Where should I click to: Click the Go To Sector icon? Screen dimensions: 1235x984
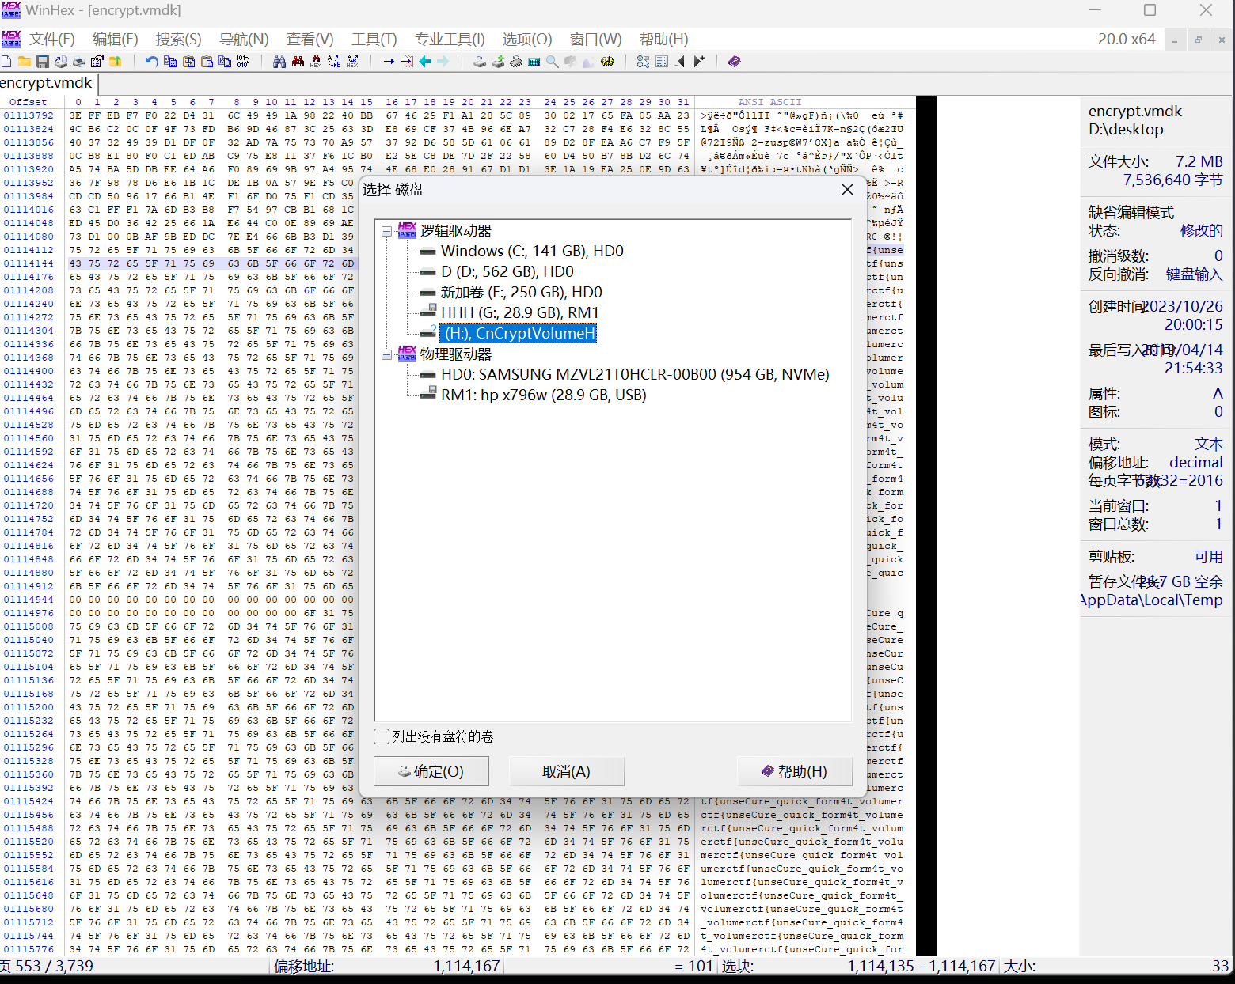pos(407,61)
